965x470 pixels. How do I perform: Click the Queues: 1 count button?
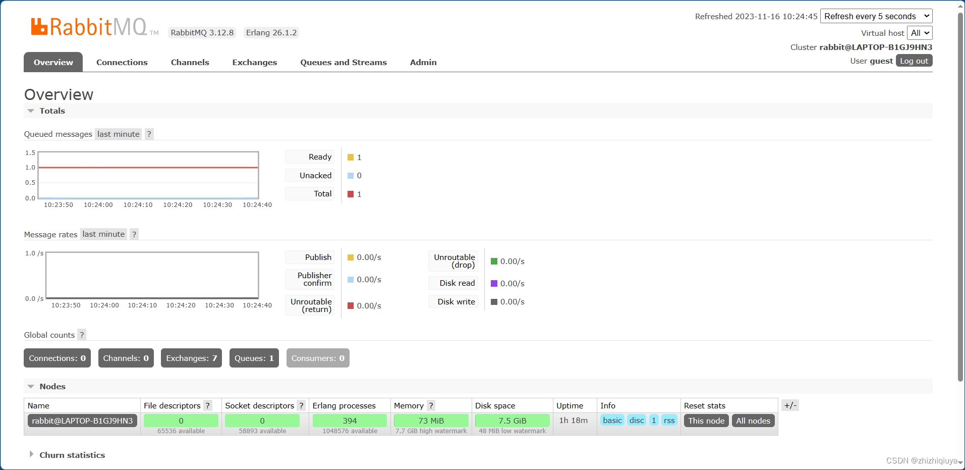point(254,358)
